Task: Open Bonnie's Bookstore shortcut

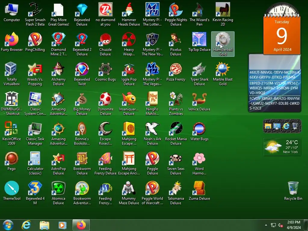Action: (82, 133)
